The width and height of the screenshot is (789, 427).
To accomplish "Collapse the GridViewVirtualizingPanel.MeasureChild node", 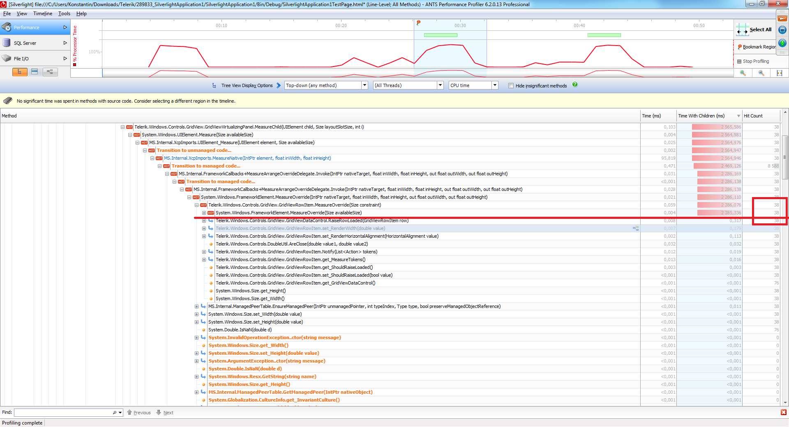I will [x=122, y=127].
